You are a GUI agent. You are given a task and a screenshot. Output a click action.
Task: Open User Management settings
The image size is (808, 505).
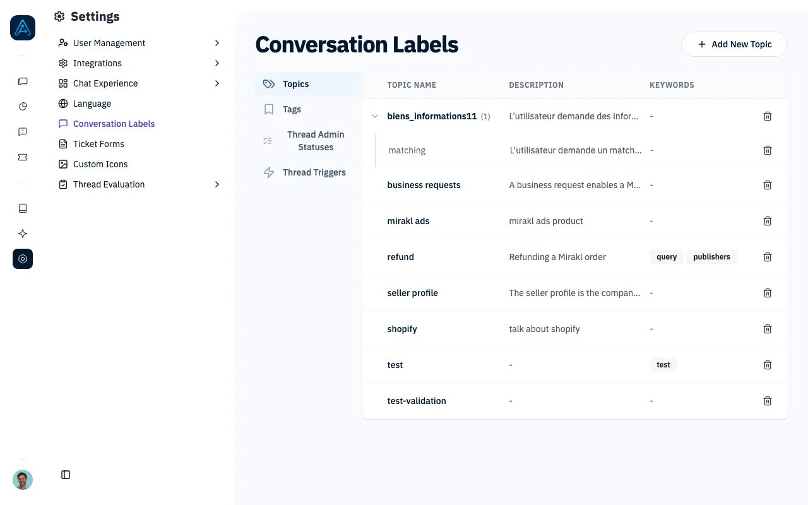139,43
